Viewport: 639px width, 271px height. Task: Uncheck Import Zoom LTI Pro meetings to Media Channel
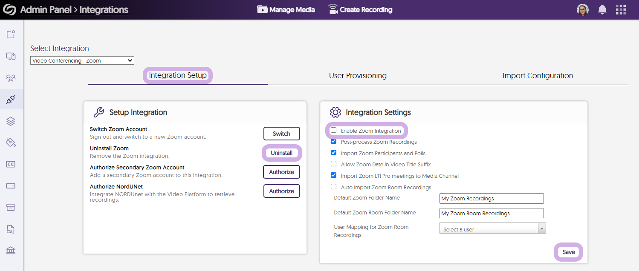(x=334, y=175)
